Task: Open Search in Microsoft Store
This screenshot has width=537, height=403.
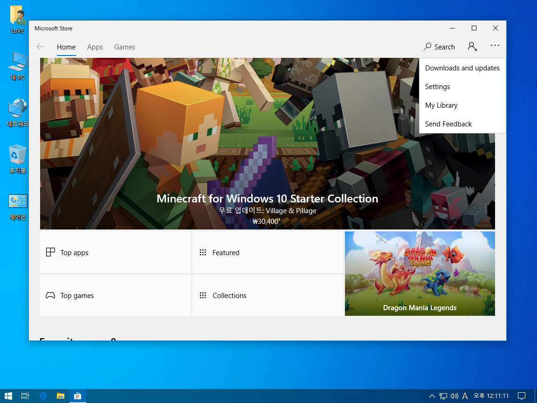Action: pos(440,47)
